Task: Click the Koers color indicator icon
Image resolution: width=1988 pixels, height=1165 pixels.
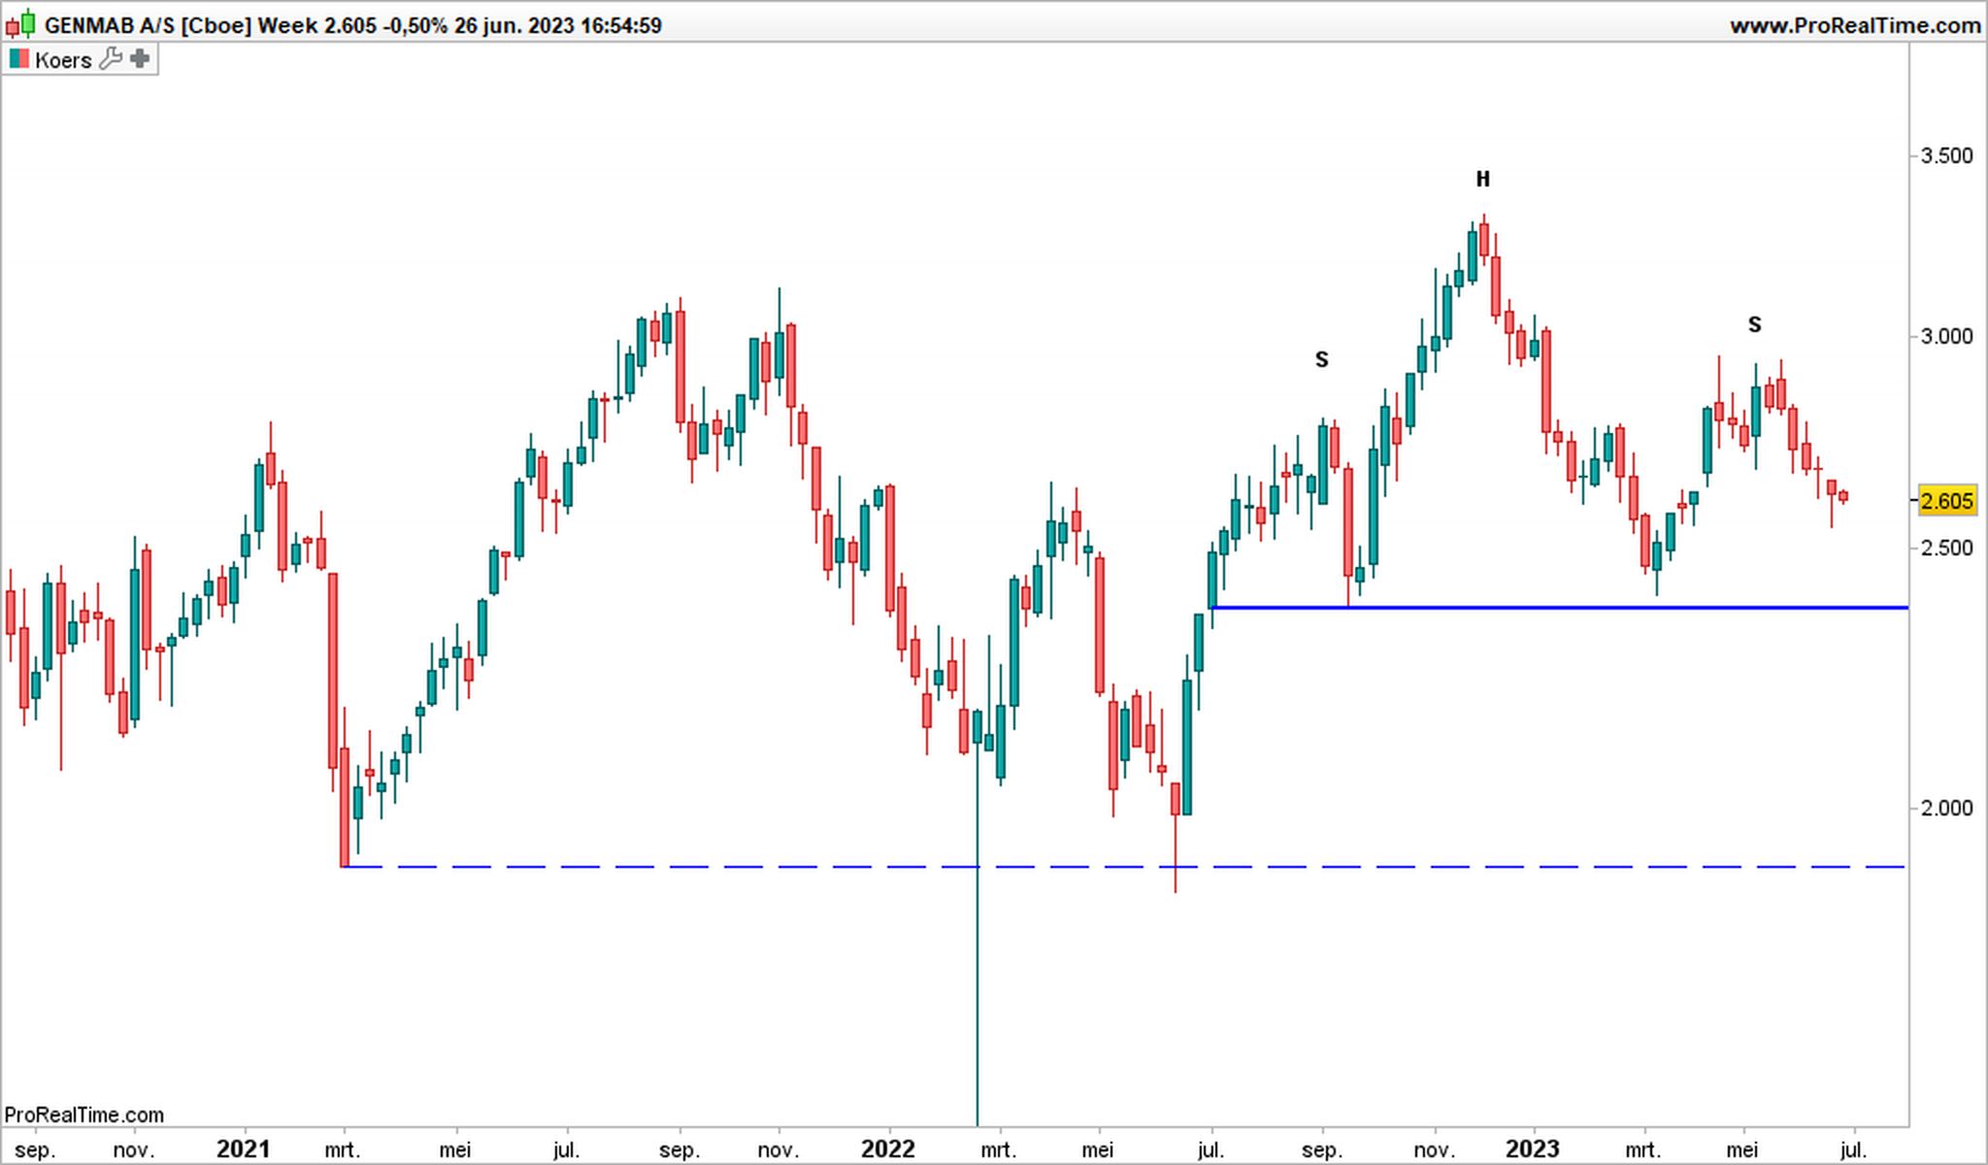Action: tap(18, 59)
